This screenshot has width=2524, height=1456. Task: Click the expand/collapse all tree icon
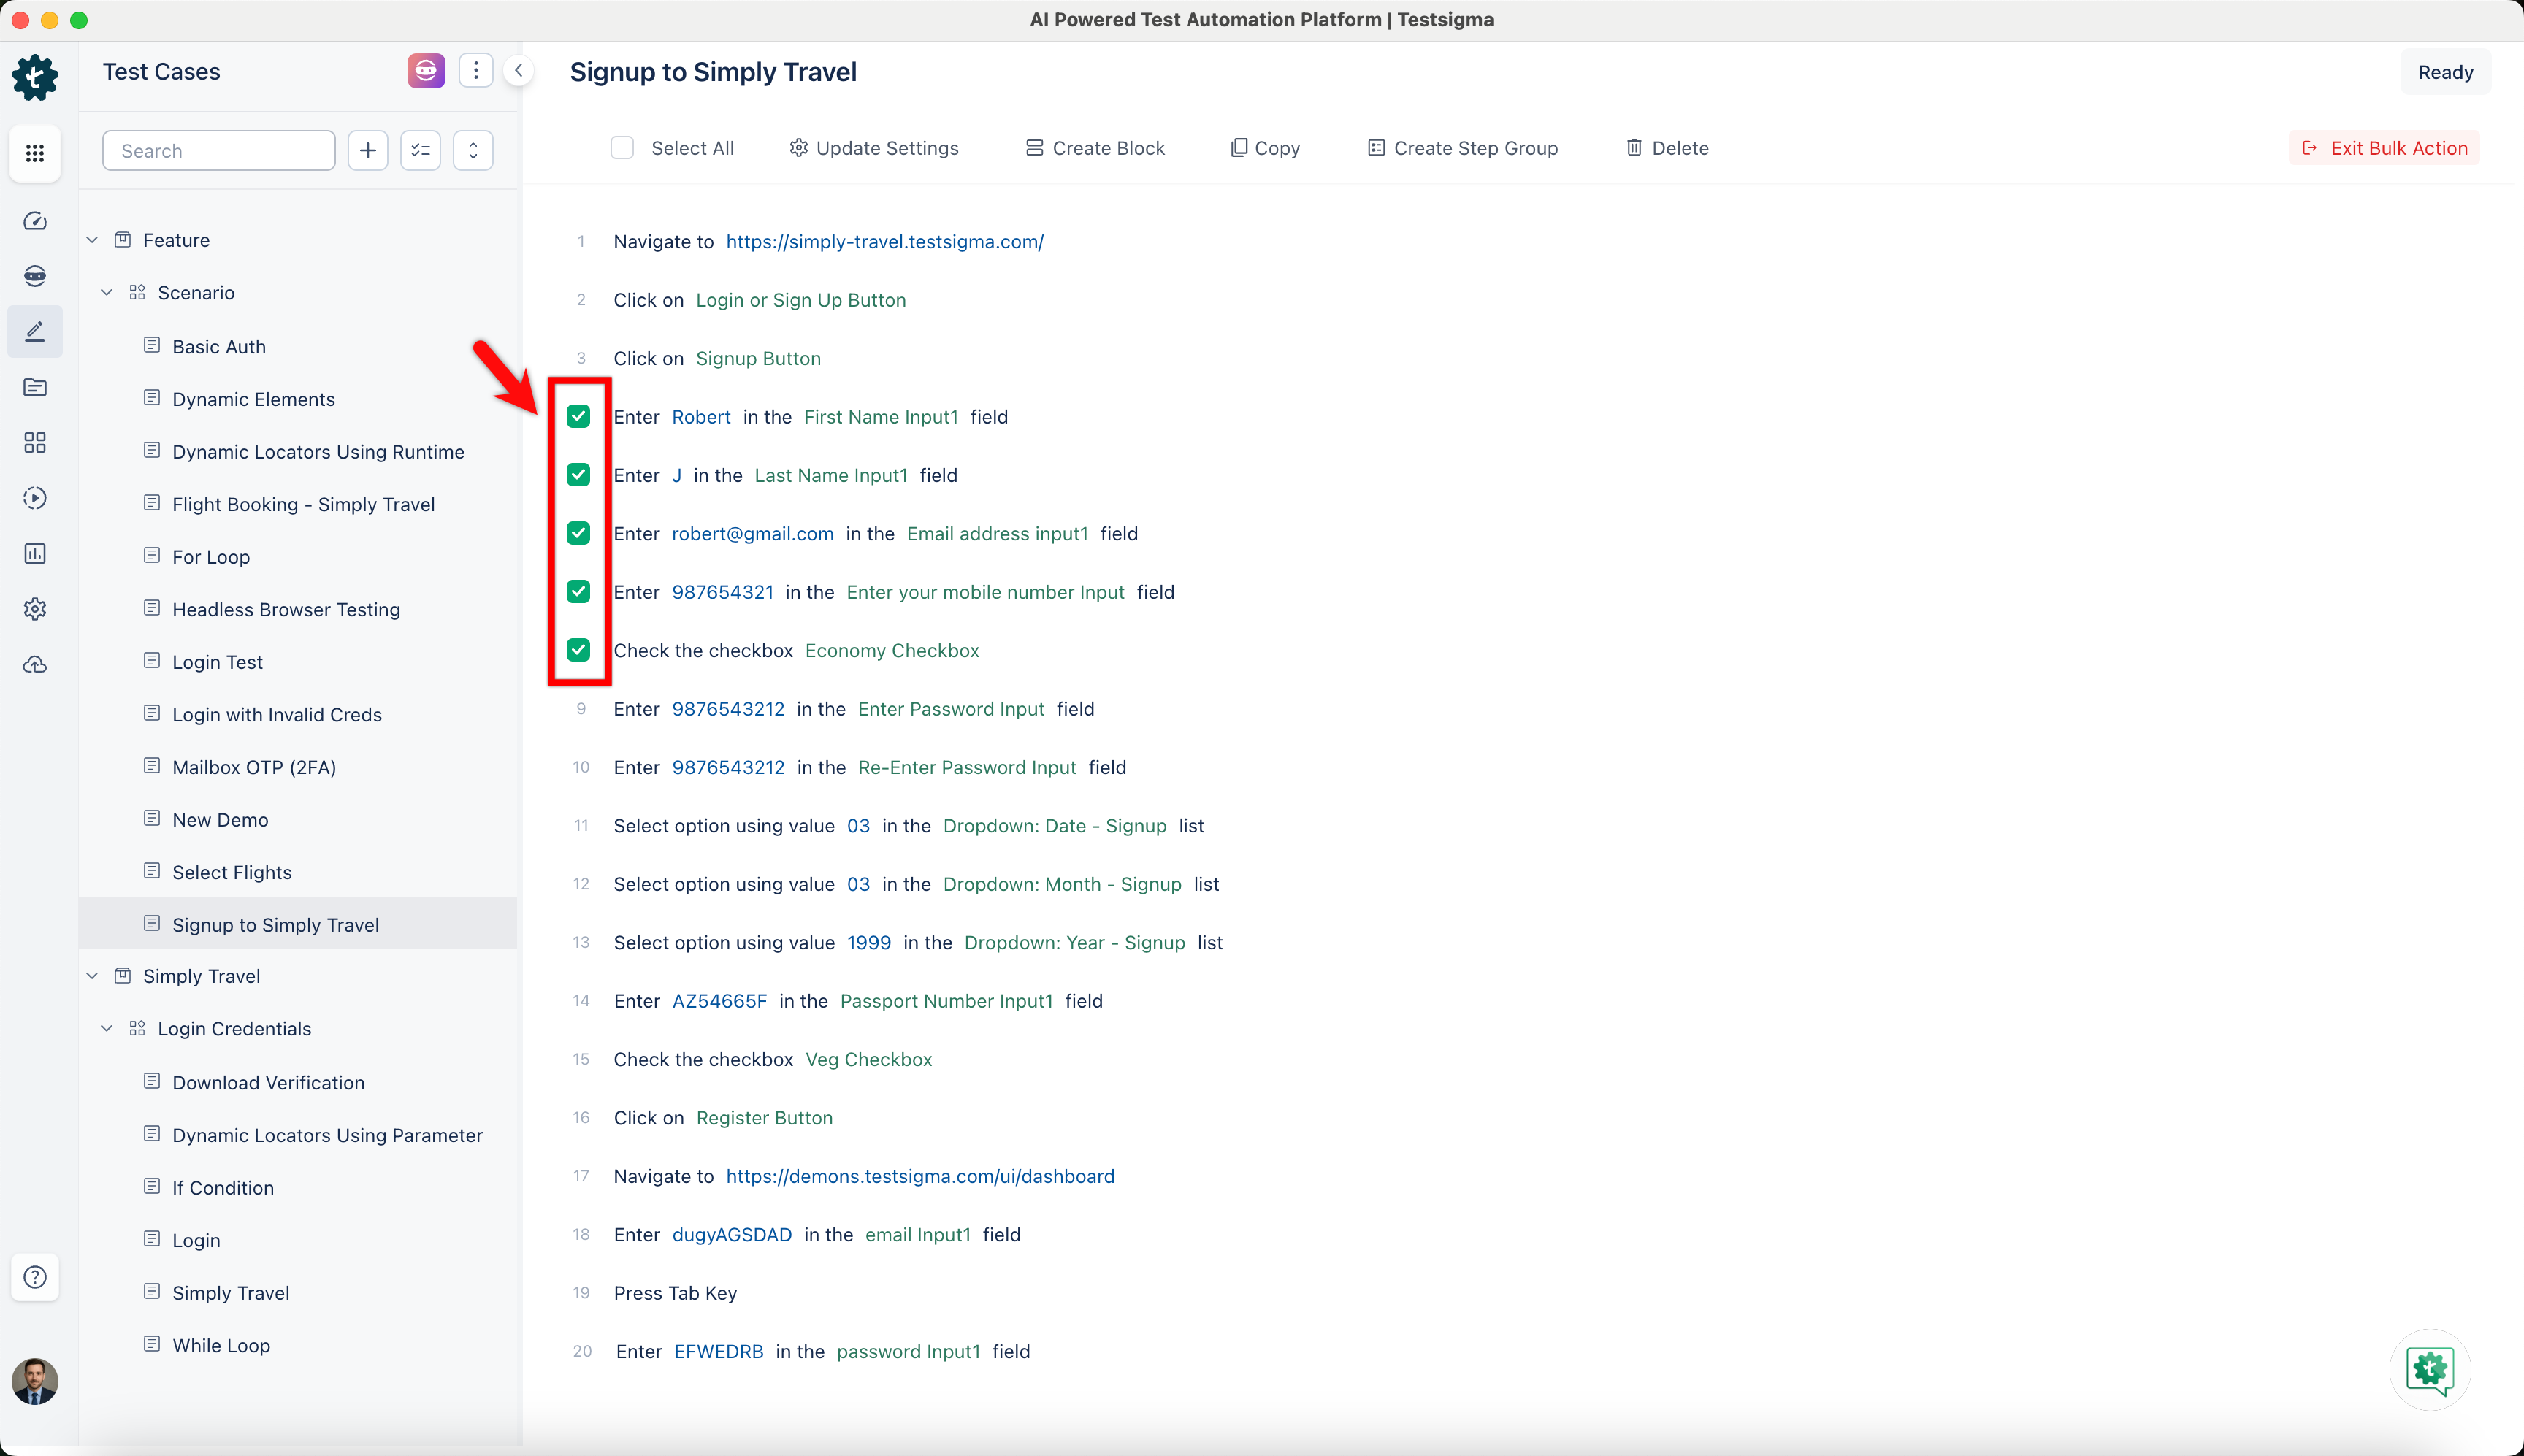(473, 150)
